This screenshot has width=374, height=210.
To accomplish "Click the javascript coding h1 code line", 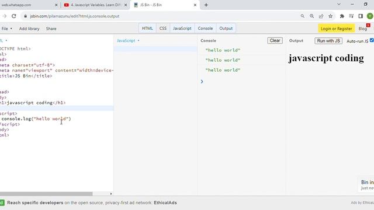I will (33, 103).
